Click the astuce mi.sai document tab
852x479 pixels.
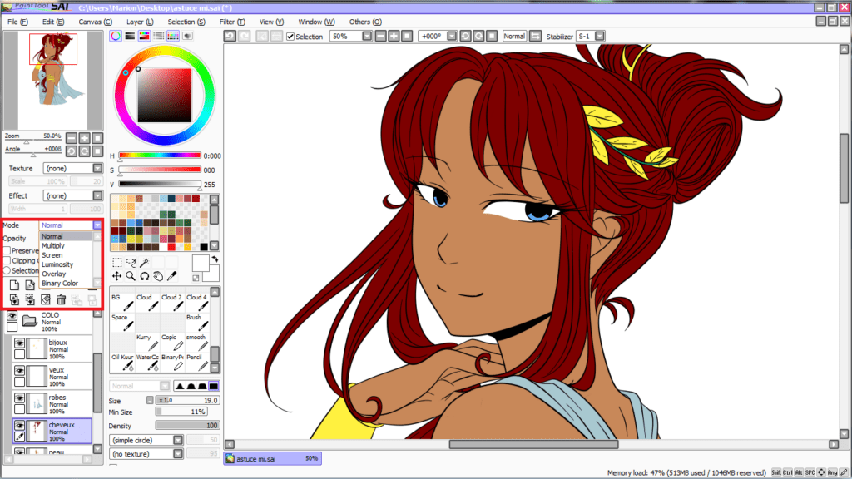tap(272, 458)
